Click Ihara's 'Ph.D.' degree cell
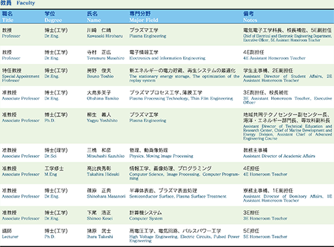The width and height of the screenshot is (334, 247). pyautogui.click(x=49, y=237)
